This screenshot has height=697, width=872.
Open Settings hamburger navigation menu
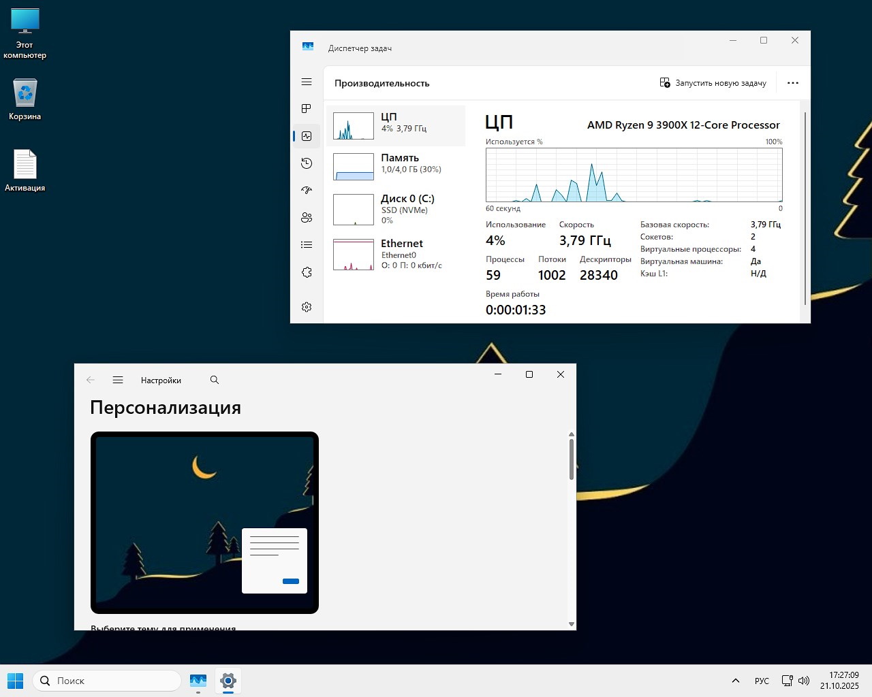coord(118,380)
